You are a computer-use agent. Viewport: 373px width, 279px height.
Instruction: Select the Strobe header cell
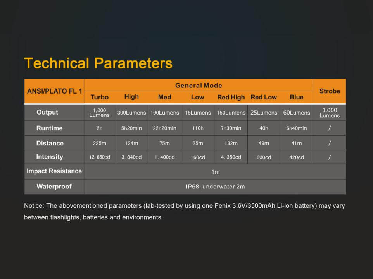click(329, 91)
